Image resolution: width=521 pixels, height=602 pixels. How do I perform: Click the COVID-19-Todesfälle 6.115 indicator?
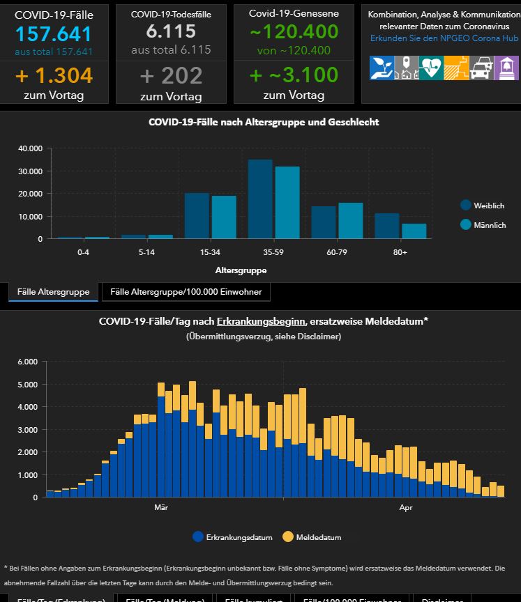pos(171,31)
